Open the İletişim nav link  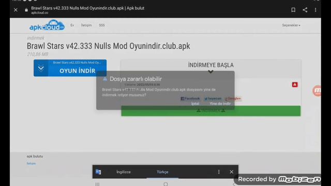[x=86, y=25]
